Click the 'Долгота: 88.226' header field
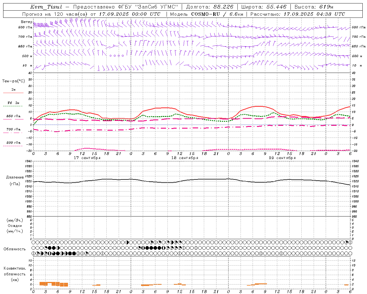The image size is (367, 294). [210, 7]
